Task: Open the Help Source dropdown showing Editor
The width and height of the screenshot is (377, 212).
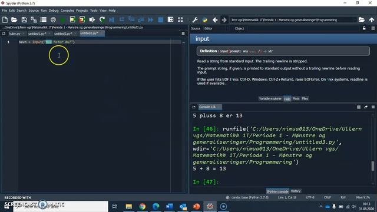Action: [x=216, y=28]
